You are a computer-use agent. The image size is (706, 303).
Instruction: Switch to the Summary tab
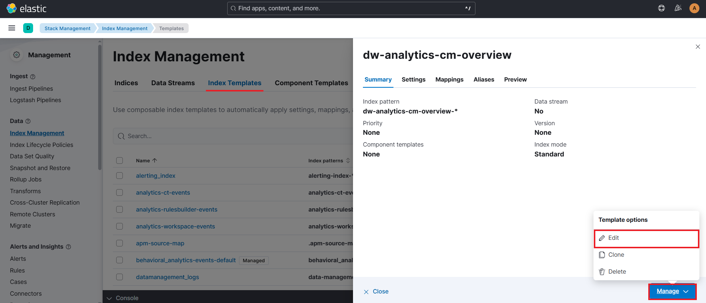378,80
